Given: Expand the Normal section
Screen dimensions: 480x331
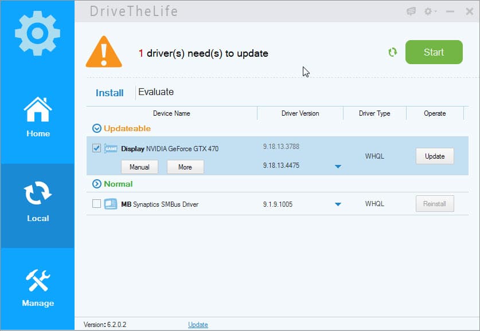Looking at the screenshot, I should tap(97, 184).
